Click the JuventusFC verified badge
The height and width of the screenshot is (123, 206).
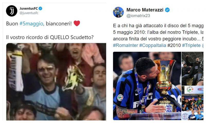point(40,9)
